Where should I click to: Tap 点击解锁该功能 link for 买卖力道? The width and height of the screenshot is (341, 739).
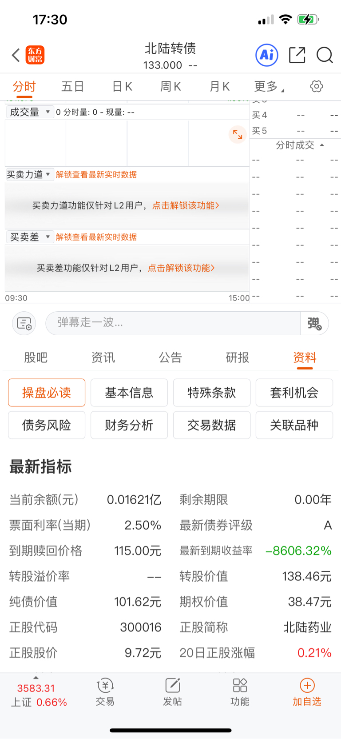(186, 205)
